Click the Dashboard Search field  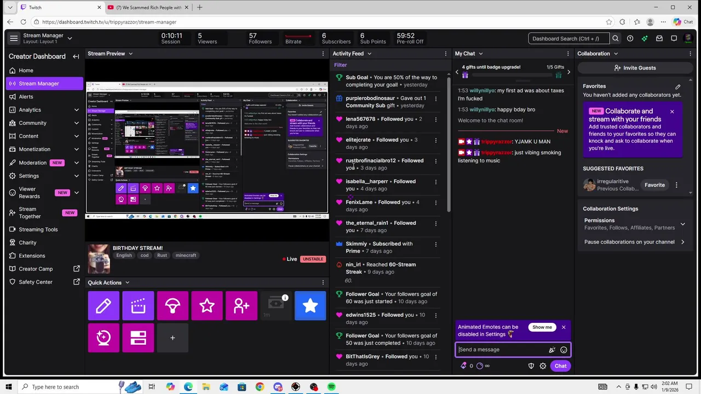click(569, 38)
